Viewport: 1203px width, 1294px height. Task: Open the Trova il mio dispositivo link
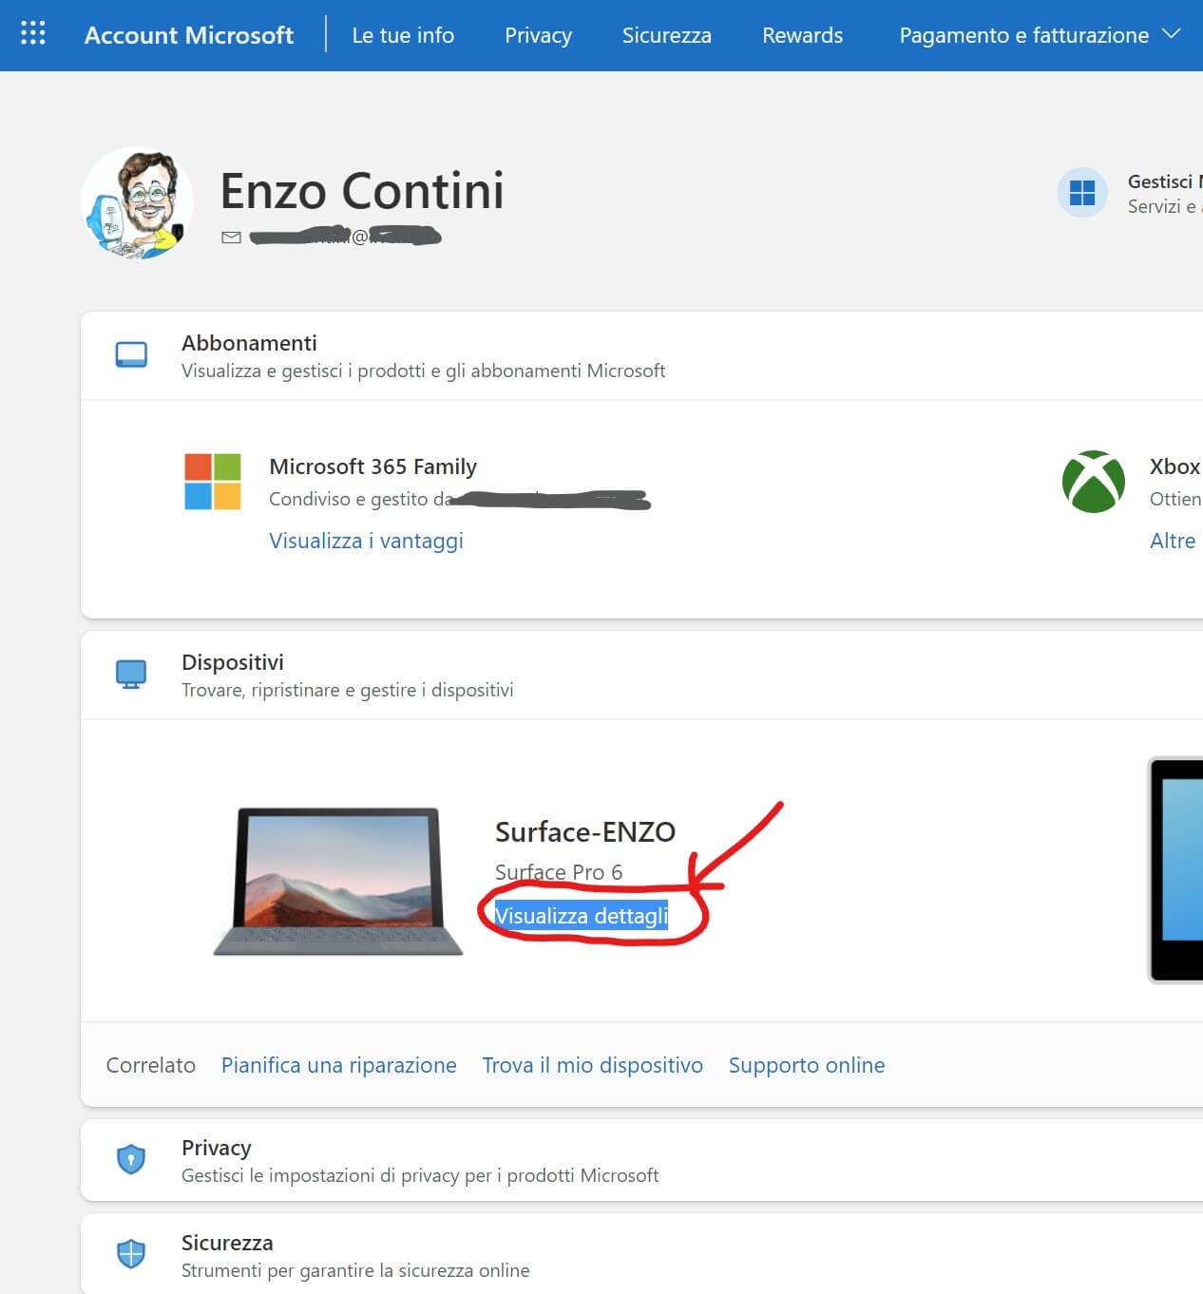click(x=592, y=1065)
